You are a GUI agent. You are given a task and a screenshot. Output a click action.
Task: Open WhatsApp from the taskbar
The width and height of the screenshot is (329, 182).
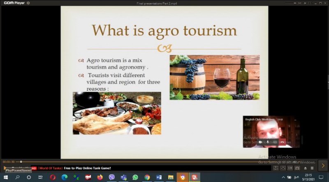(135, 177)
